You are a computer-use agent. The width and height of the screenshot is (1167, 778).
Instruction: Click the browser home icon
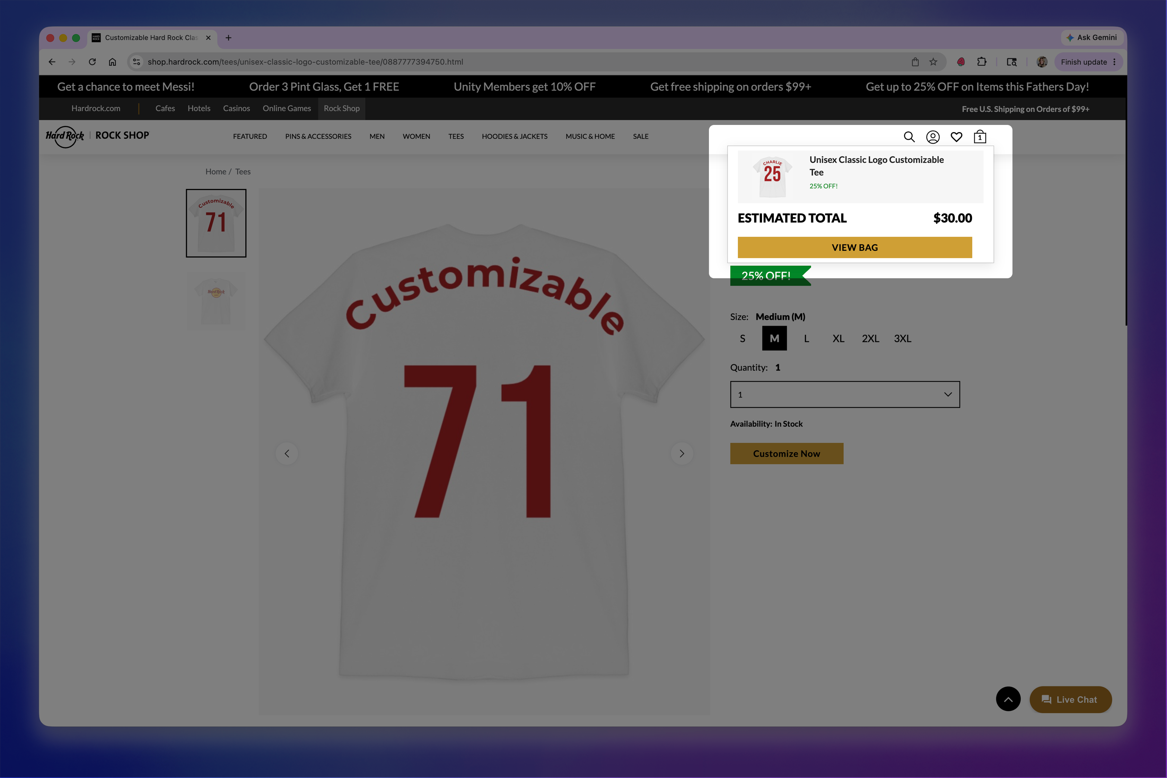(x=112, y=62)
